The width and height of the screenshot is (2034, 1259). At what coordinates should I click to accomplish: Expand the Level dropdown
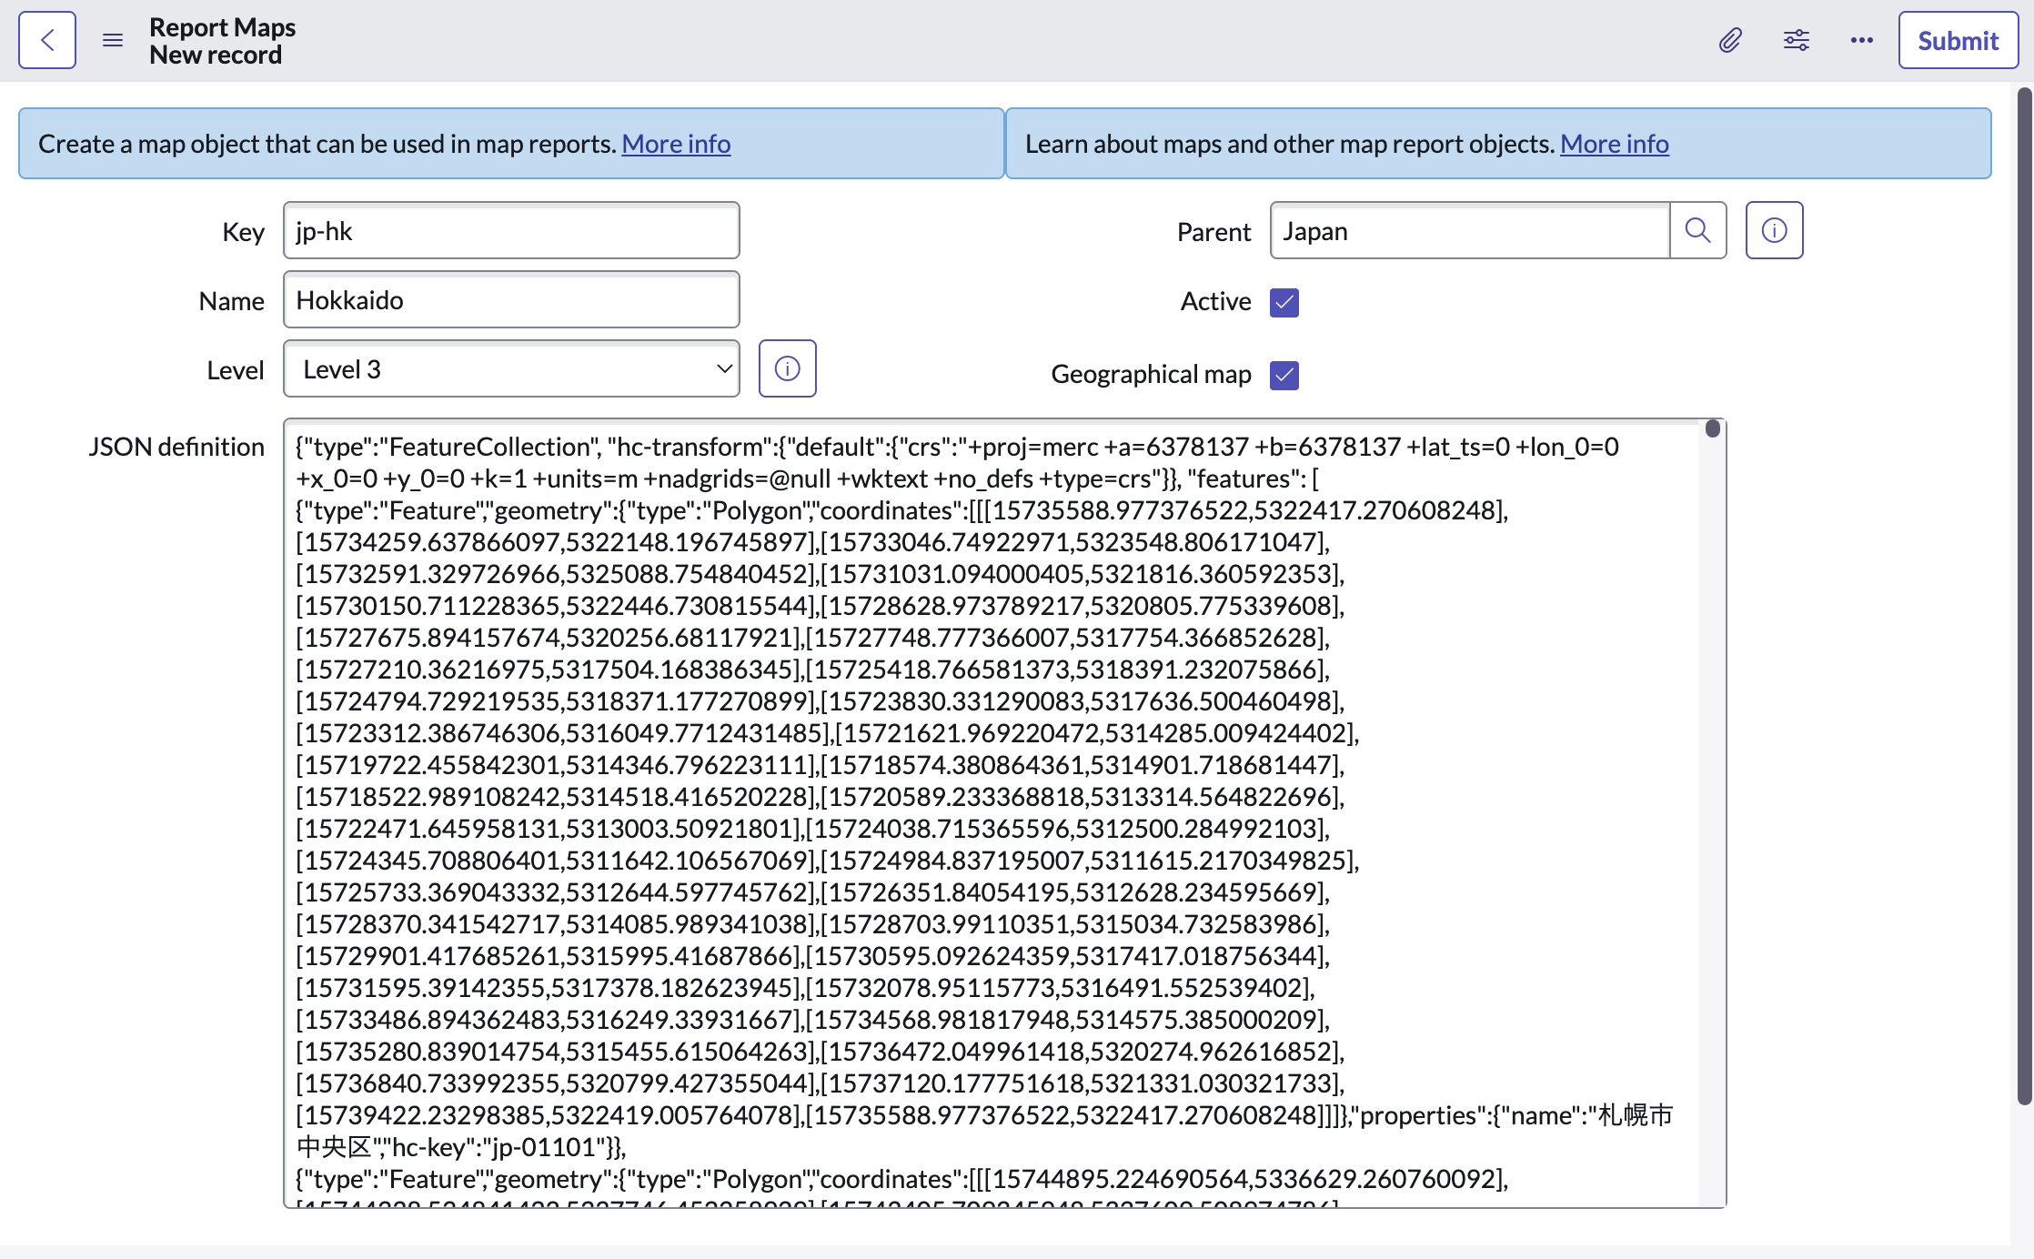[x=511, y=368]
